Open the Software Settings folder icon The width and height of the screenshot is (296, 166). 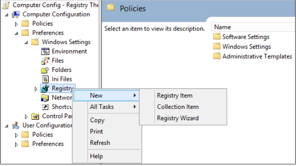217,37
